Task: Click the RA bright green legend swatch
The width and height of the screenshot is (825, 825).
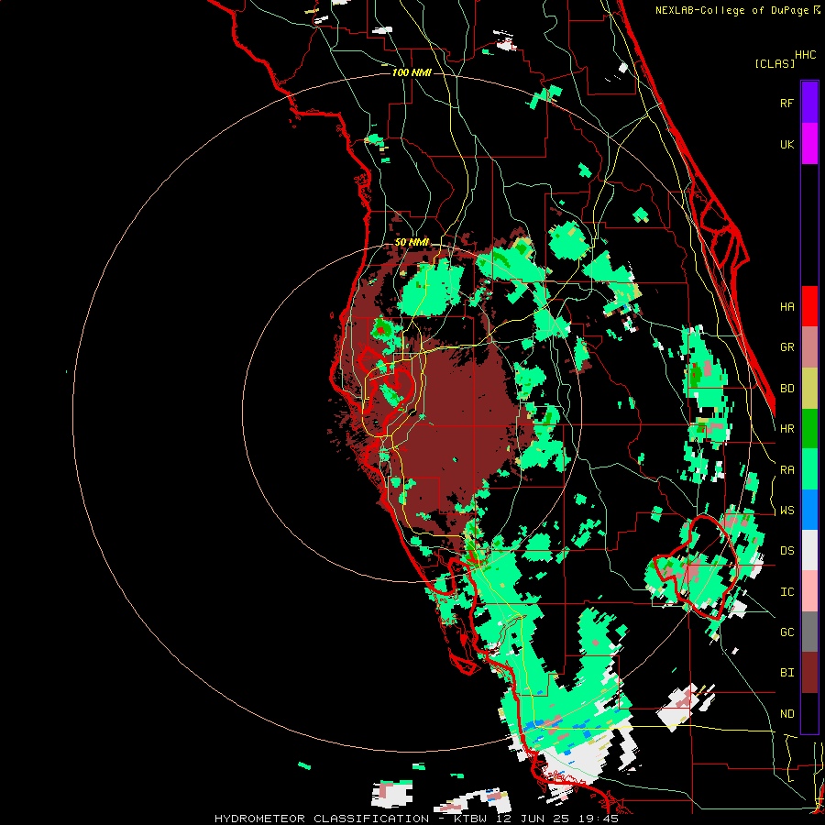Action: tap(809, 469)
